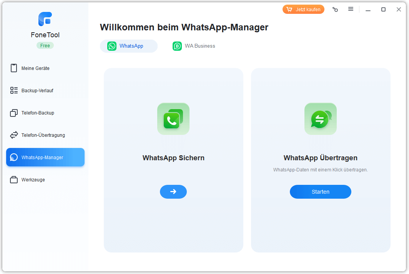Open the Backup-Verlauf list icon
This screenshot has width=409, height=274.
[14, 91]
